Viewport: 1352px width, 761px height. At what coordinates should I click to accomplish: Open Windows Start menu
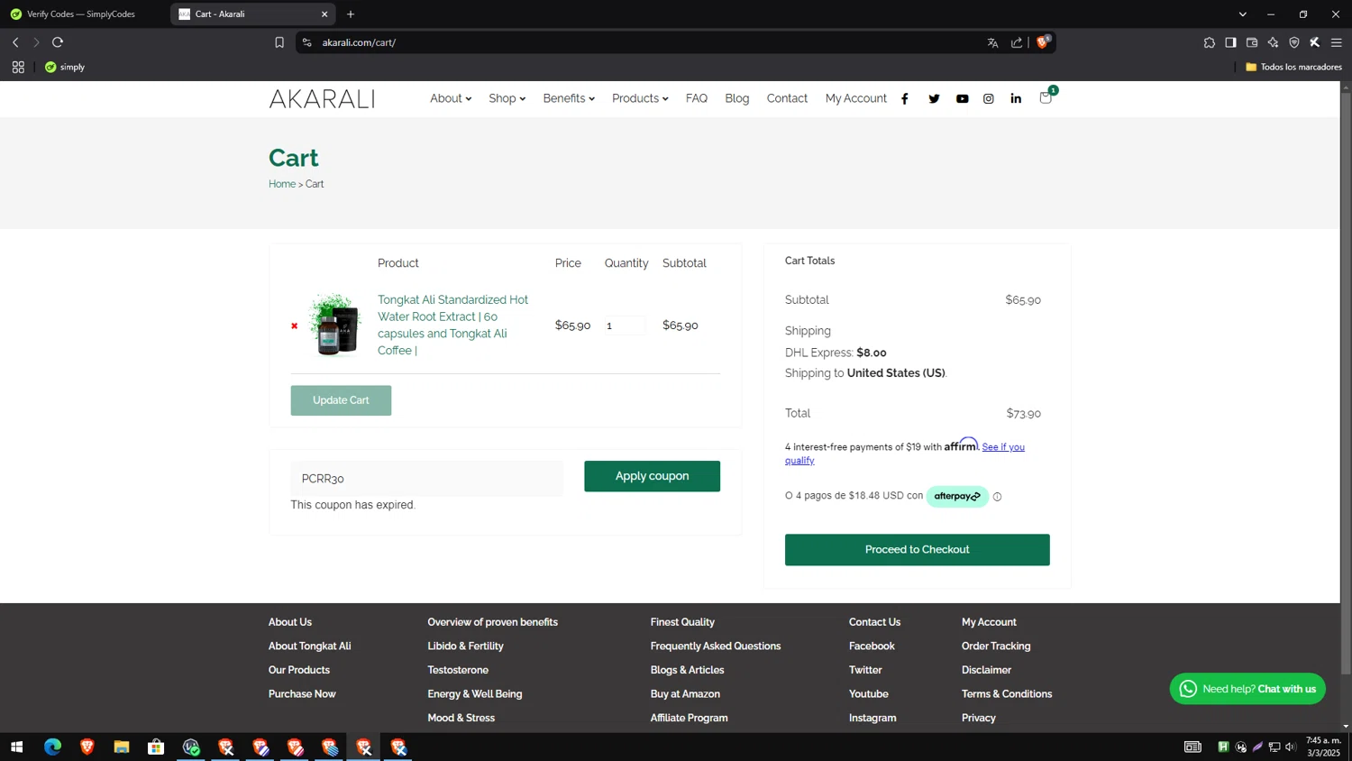[x=16, y=747]
